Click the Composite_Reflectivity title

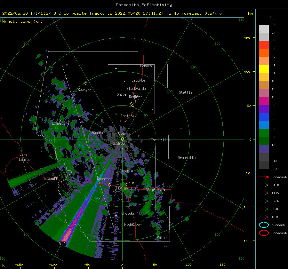click(144, 5)
